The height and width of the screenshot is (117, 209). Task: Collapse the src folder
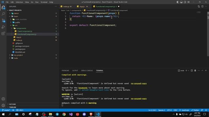[x=16, y=25]
